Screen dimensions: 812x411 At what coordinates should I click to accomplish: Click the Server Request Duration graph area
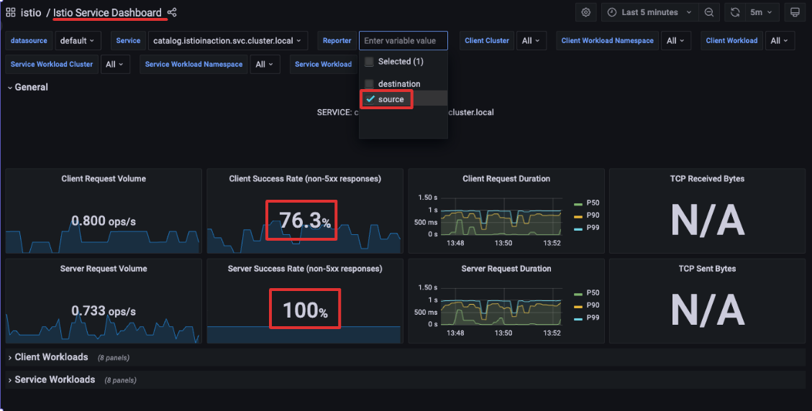(501, 306)
